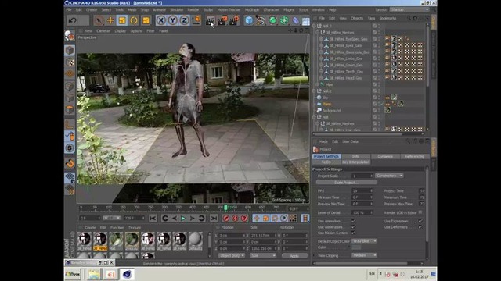This screenshot has width=501, height=281.
Task: Click Record Active Objects red button
Action: (x=226, y=219)
